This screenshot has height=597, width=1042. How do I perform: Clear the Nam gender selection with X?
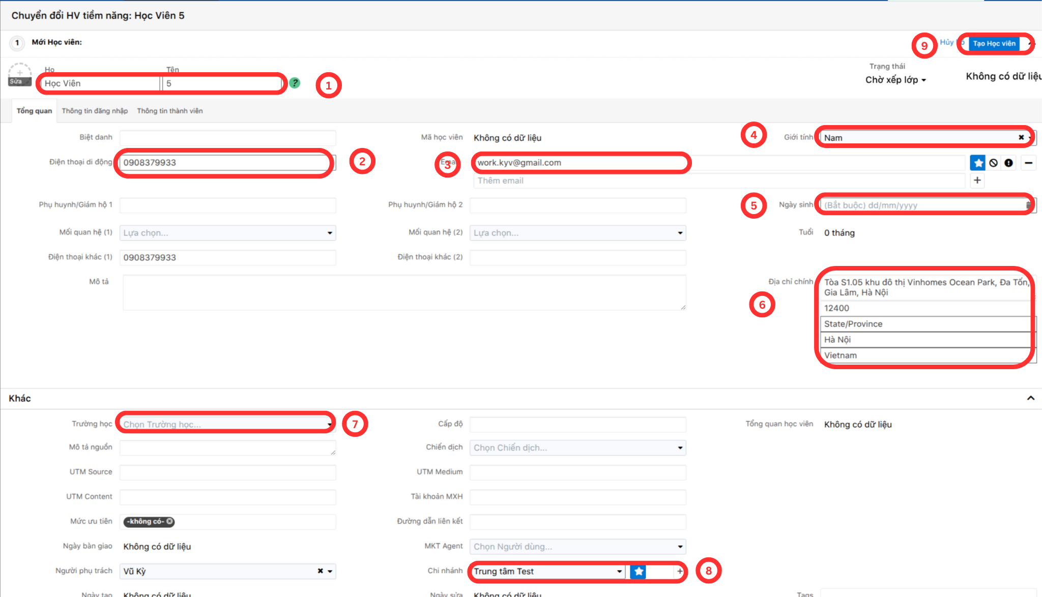click(x=1021, y=137)
